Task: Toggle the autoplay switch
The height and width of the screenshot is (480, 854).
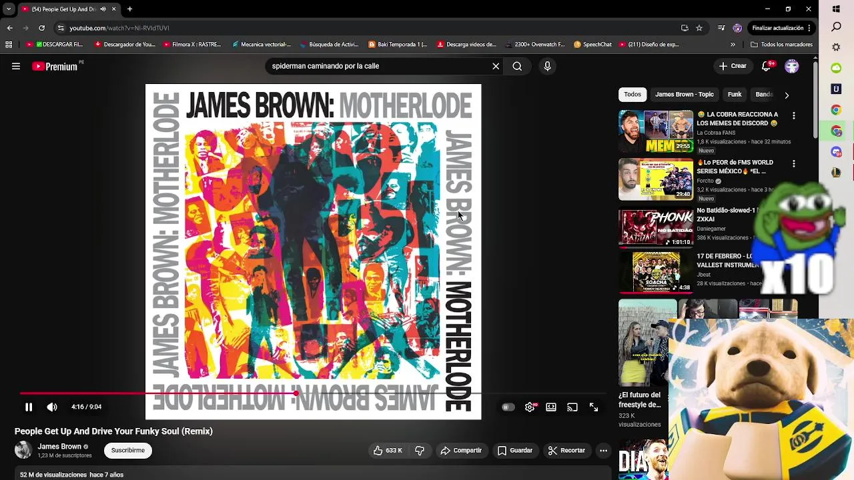Action: [x=508, y=407]
